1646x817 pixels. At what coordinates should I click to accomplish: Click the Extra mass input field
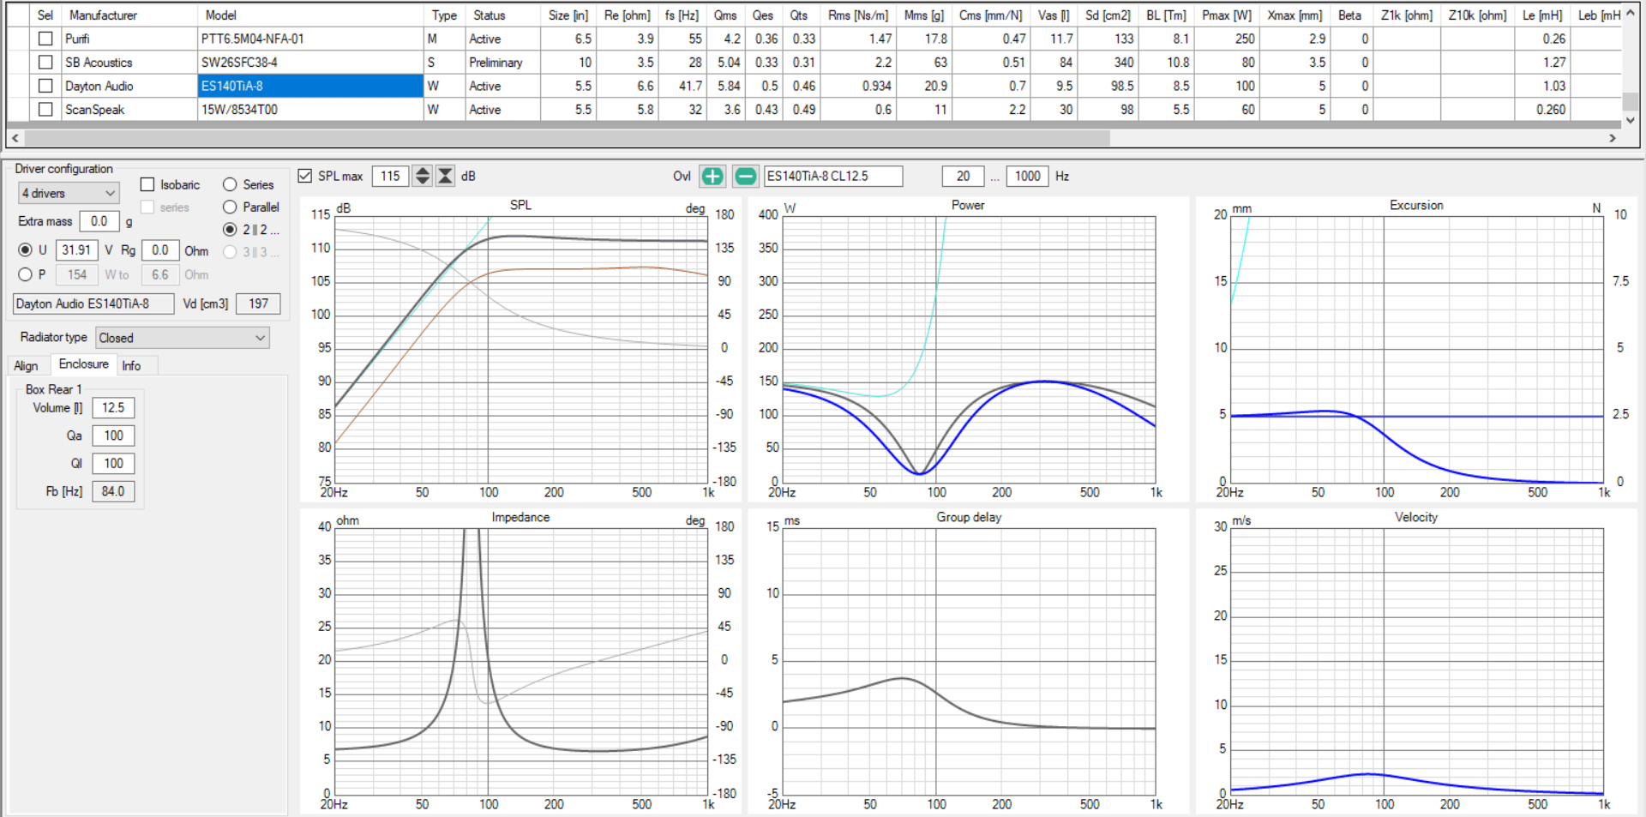click(99, 221)
